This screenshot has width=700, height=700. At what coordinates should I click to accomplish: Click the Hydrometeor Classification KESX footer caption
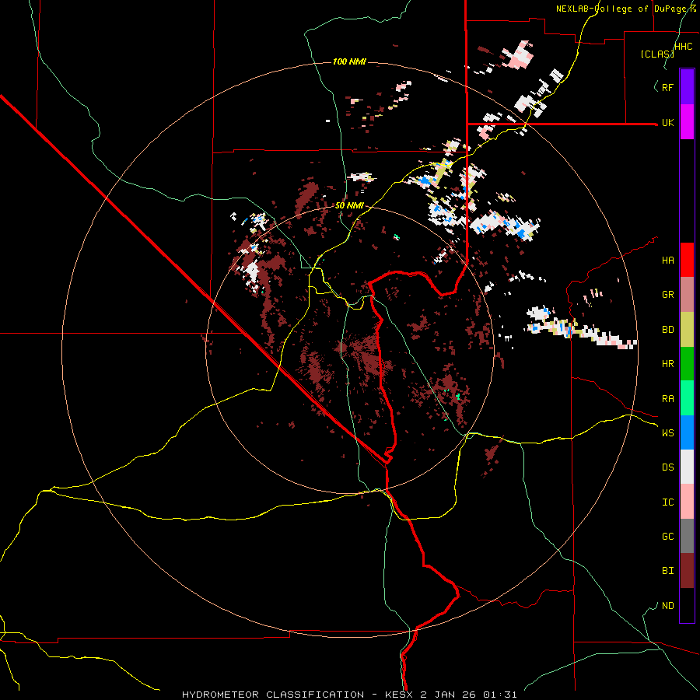349,695
